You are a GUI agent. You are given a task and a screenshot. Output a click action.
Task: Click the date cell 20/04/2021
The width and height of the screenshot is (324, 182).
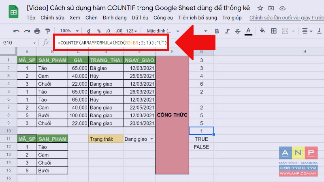[139, 123]
